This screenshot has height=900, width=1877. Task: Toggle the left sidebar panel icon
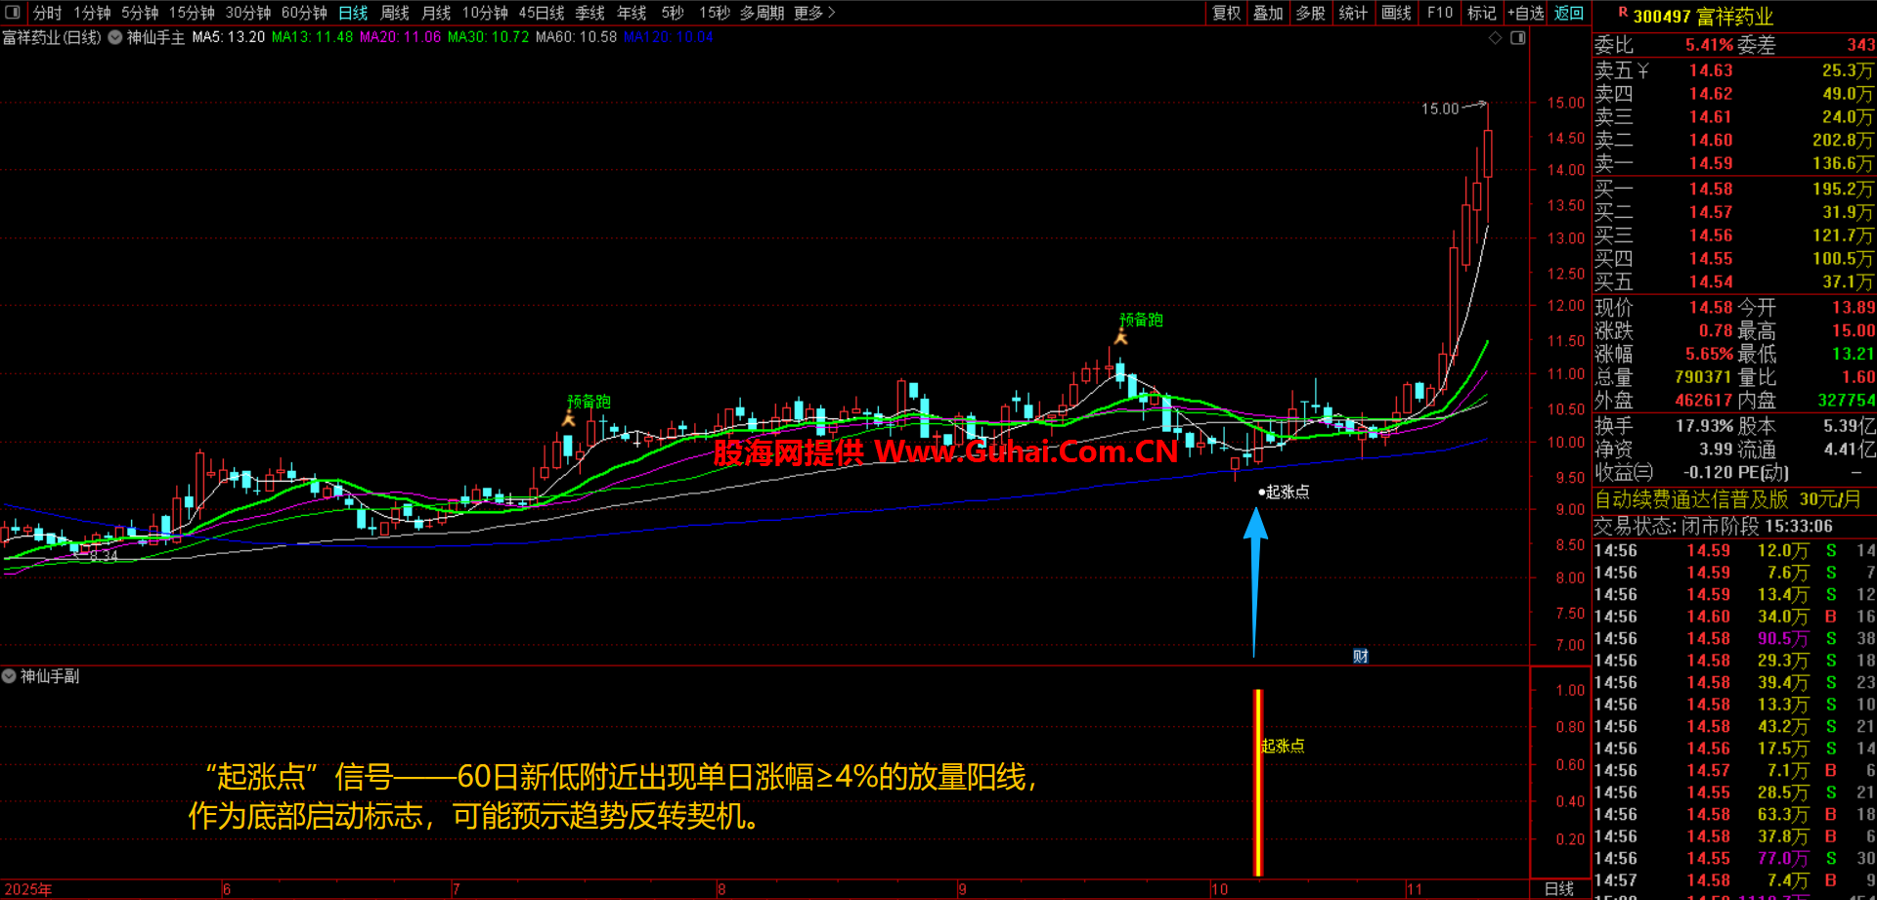[x=13, y=13]
